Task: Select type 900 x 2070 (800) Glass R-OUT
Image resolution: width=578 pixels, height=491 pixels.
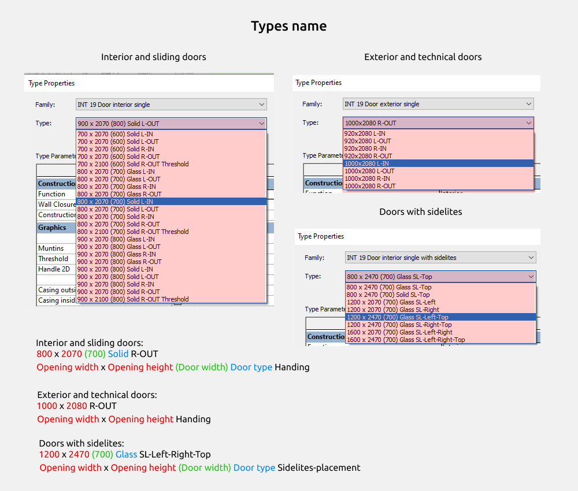Action: click(x=171, y=262)
